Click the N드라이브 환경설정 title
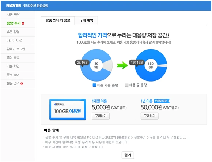This screenshot has width=212, height=162. point(35,5)
